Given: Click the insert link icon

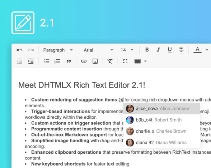Looking at the screenshot, I should [84, 61].
